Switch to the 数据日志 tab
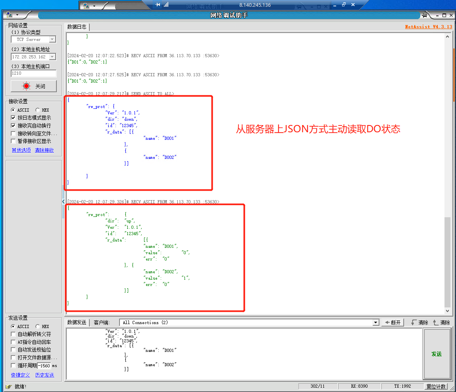The height and width of the screenshot is (392, 456). tap(77, 27)
